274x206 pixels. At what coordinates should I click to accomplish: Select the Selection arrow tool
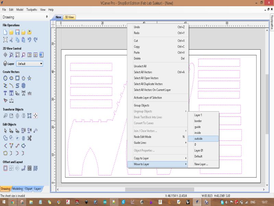pos(5,131)
